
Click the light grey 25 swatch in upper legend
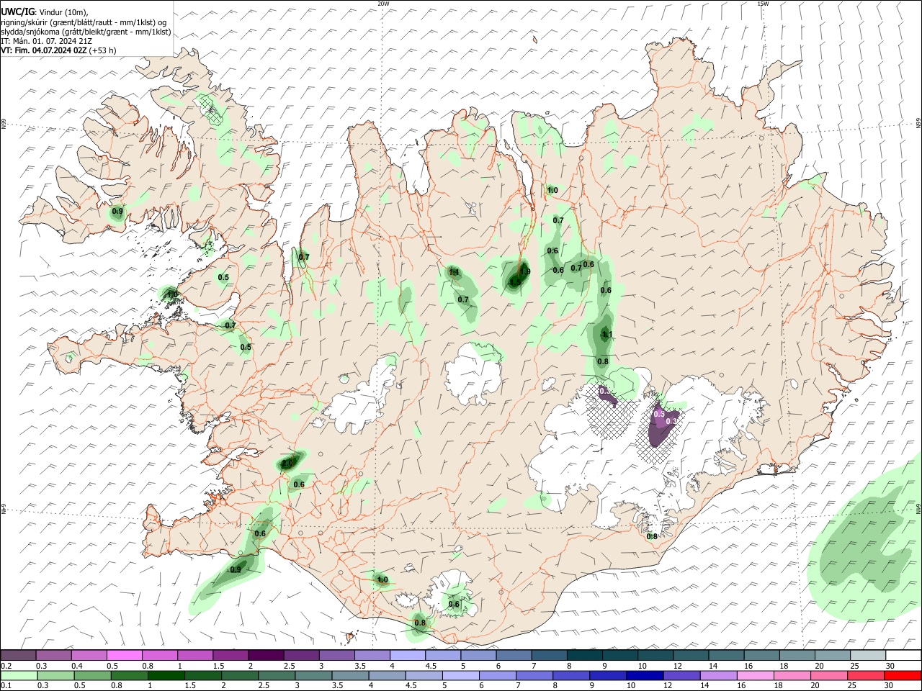point(867,655)
